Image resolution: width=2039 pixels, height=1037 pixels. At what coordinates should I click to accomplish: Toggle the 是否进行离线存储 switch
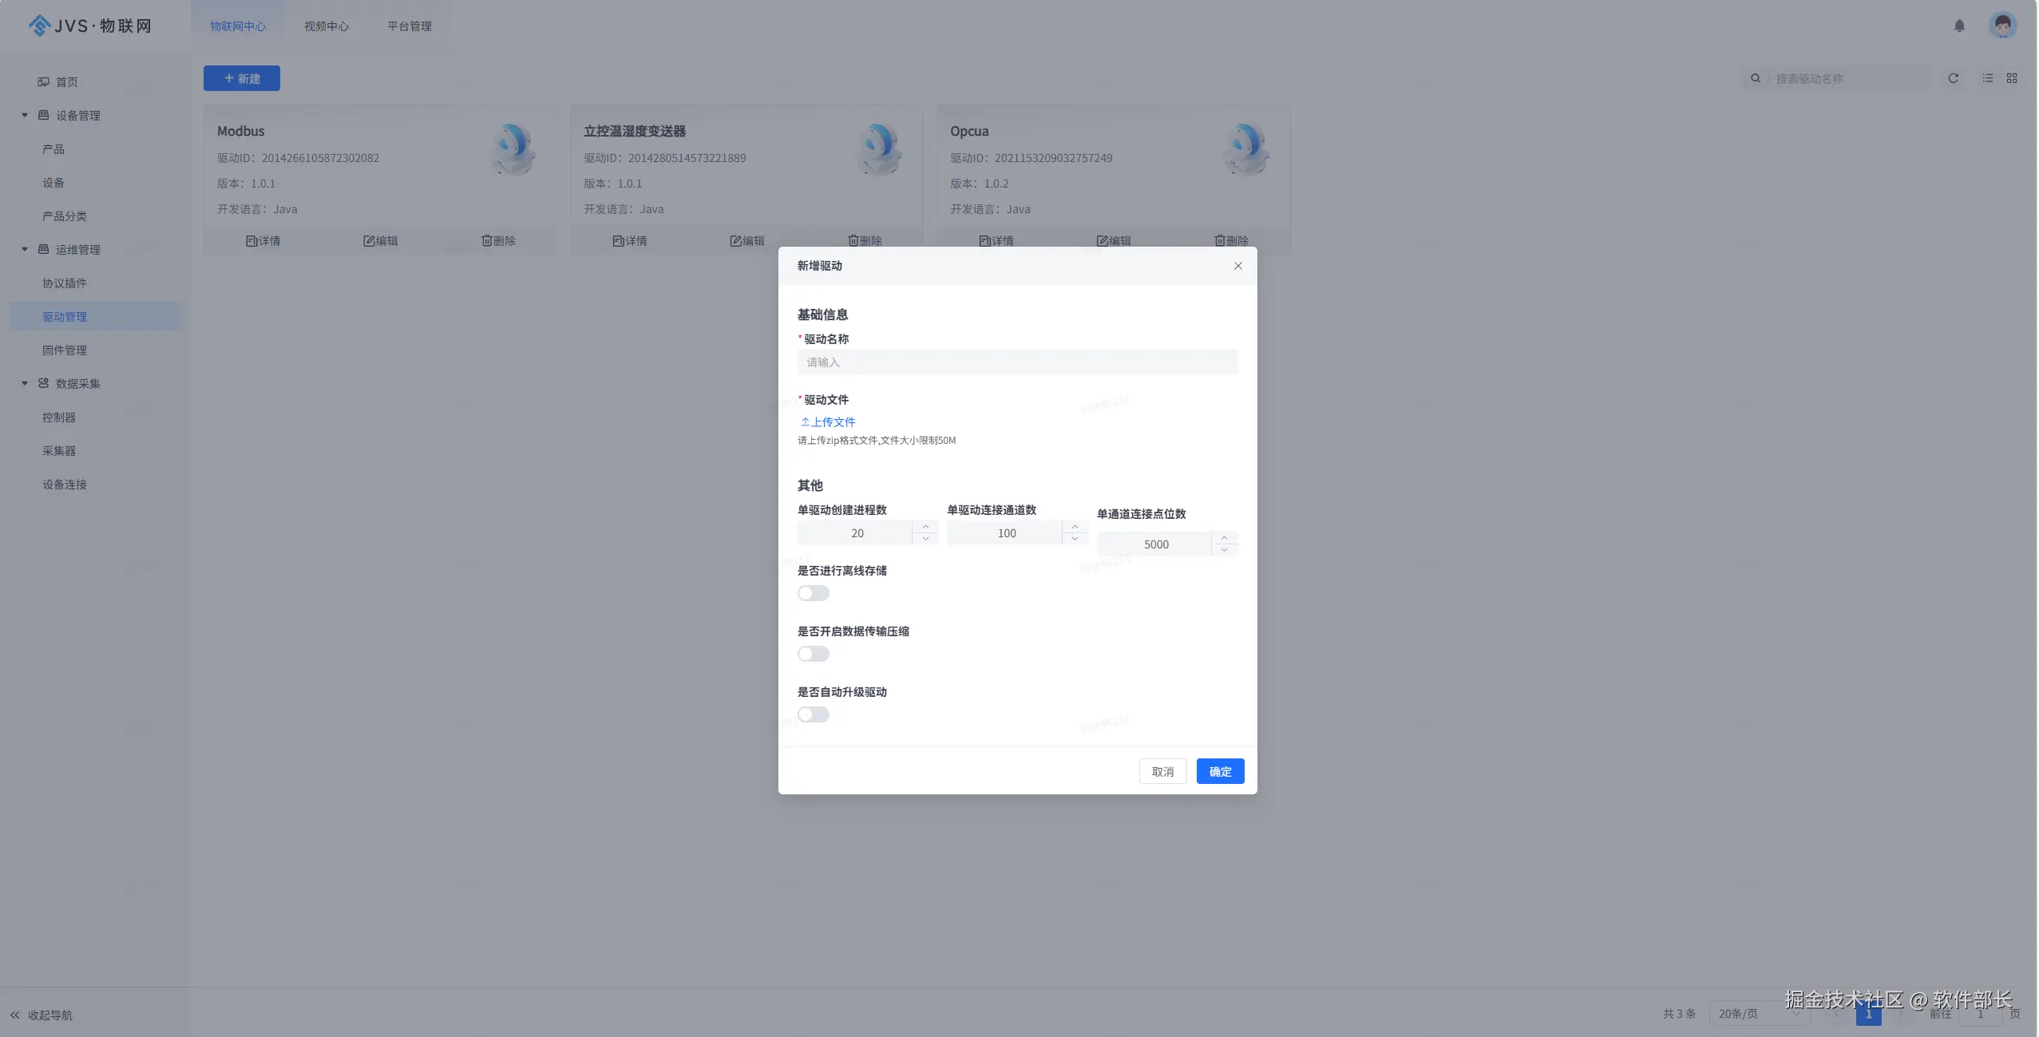[813, 593]
